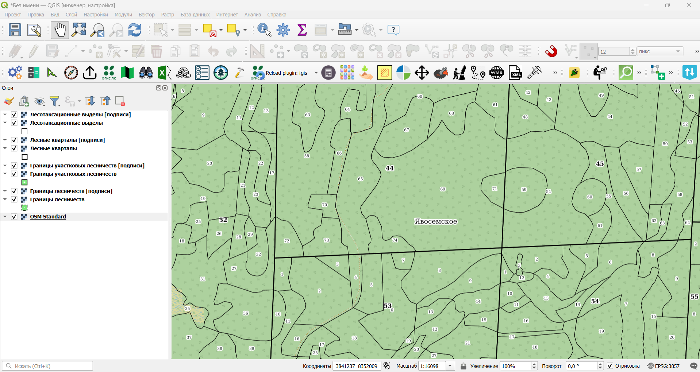Viewport: 700px width, 372px height.
Task: Toggle Границы лесничеств [подписи] layer checkbox
Action: coord(14,191)
